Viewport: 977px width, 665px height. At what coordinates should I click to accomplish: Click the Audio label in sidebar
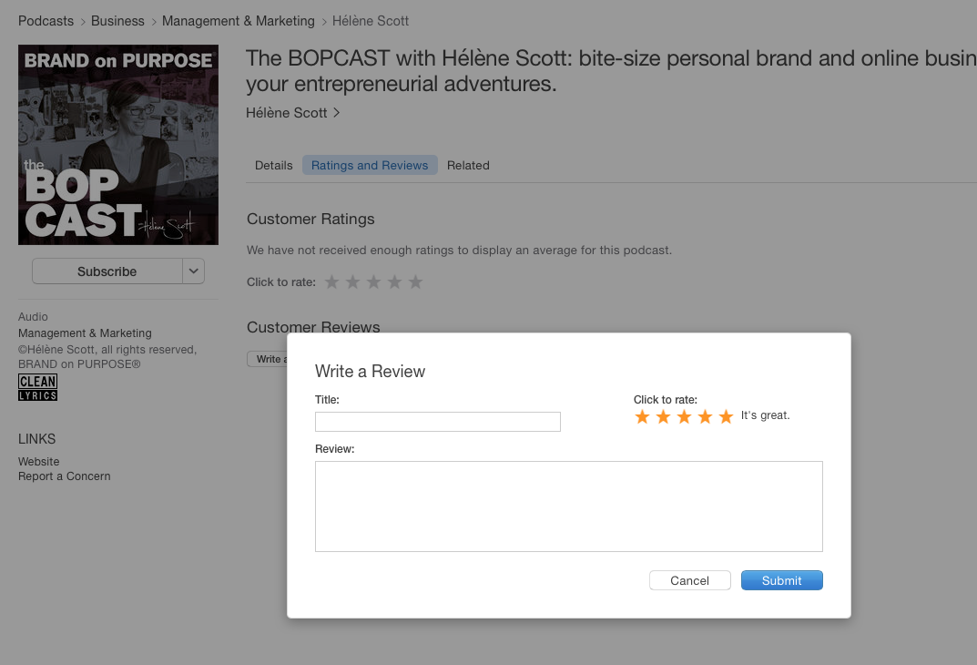[33, 317]
